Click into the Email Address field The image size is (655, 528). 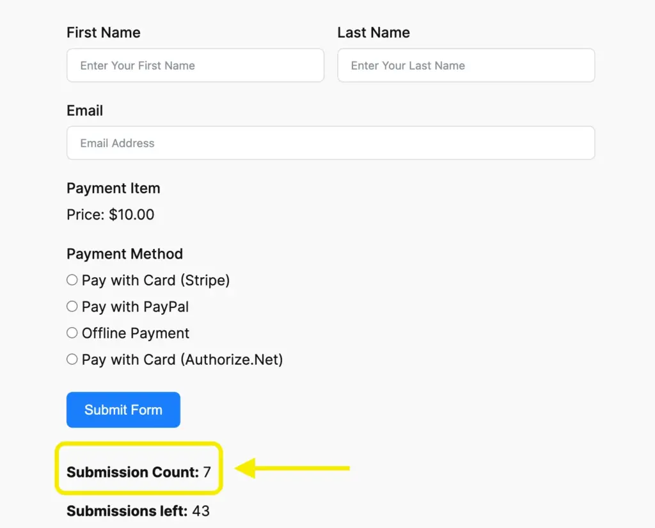coord(330,143)
